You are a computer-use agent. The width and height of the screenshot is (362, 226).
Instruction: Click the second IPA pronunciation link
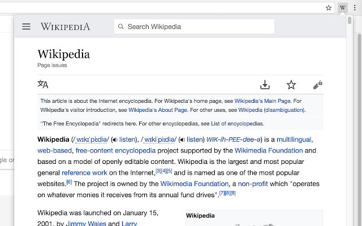[158, 140]
